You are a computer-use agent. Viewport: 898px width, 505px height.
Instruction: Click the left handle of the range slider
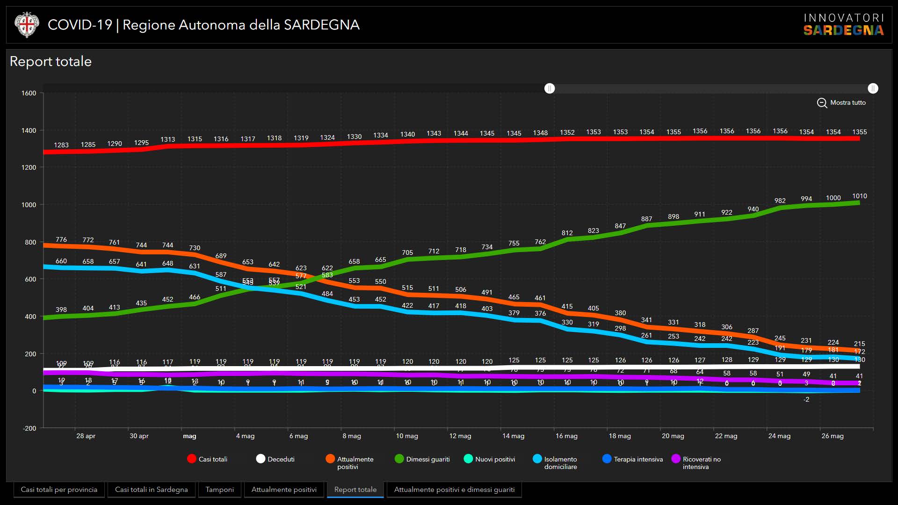(550, 88)
